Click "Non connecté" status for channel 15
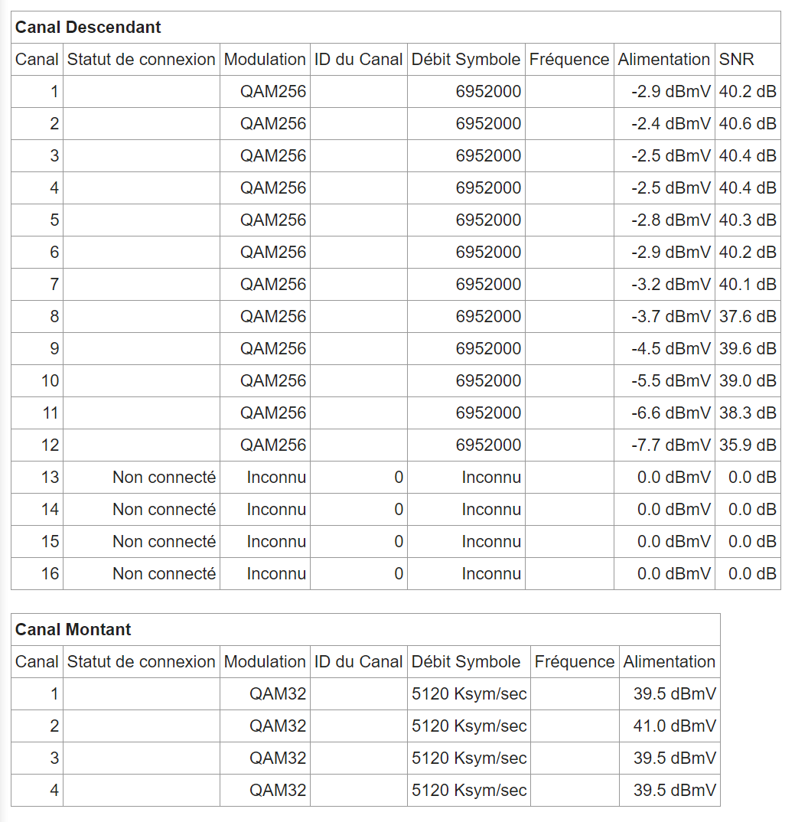 (x=164, y=541)
